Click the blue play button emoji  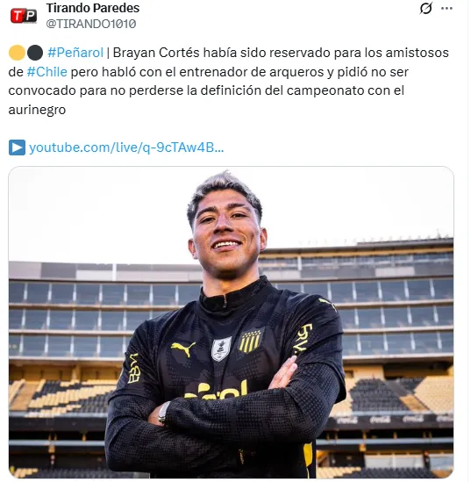click(x=17, y=148)
